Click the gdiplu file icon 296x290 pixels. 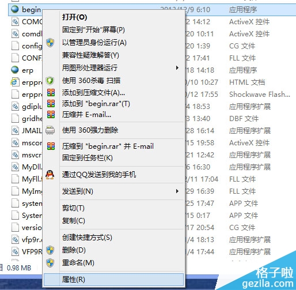click(15, 106)
